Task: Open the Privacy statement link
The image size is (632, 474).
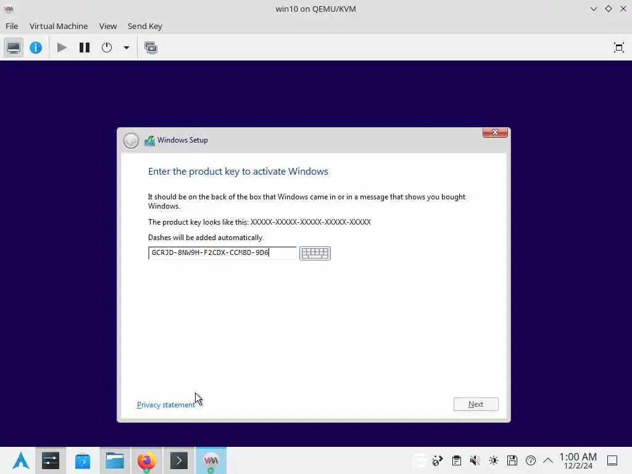Action: click(165, 405)
